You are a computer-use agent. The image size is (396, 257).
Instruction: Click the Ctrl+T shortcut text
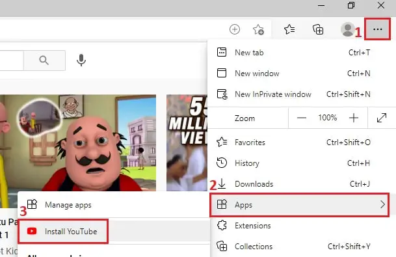[359, 53]
